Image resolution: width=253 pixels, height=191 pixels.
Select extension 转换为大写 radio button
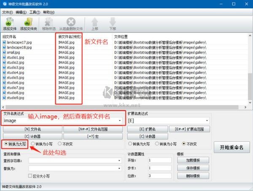tap(130, 144)
